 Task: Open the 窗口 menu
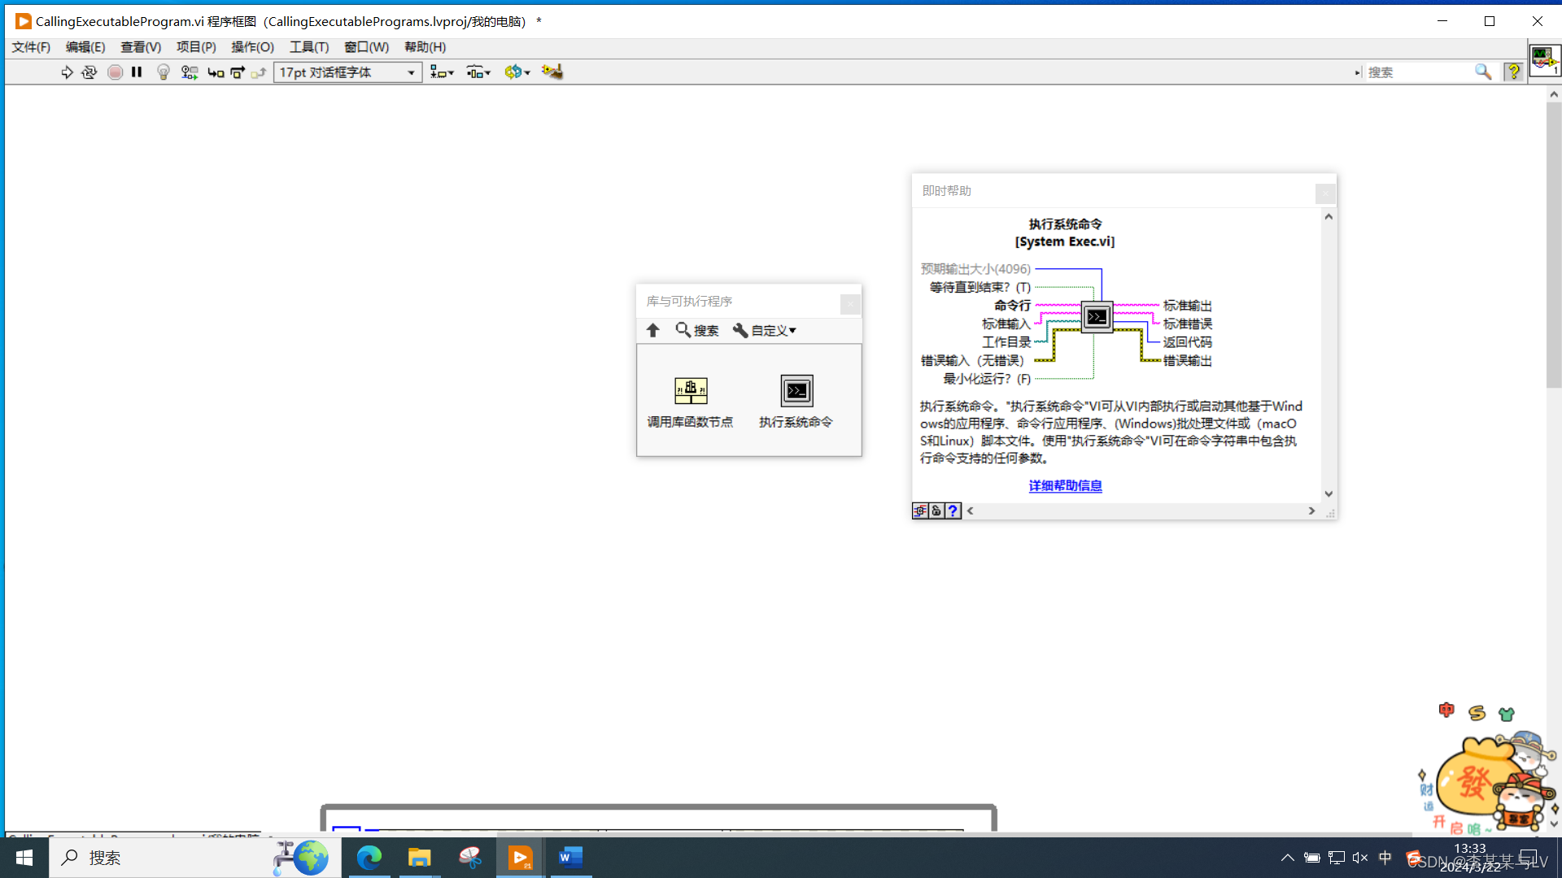click(x=365, y=46)
